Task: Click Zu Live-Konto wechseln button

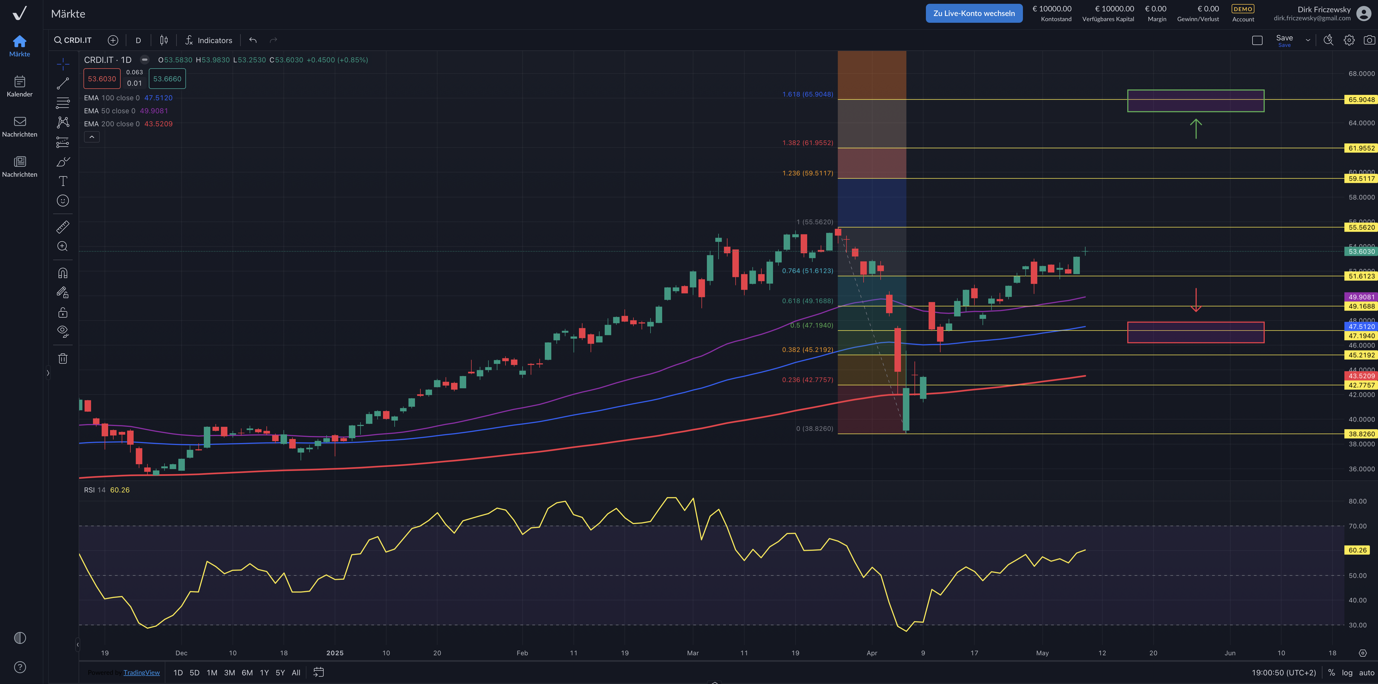Action: [x=974, y=13]
